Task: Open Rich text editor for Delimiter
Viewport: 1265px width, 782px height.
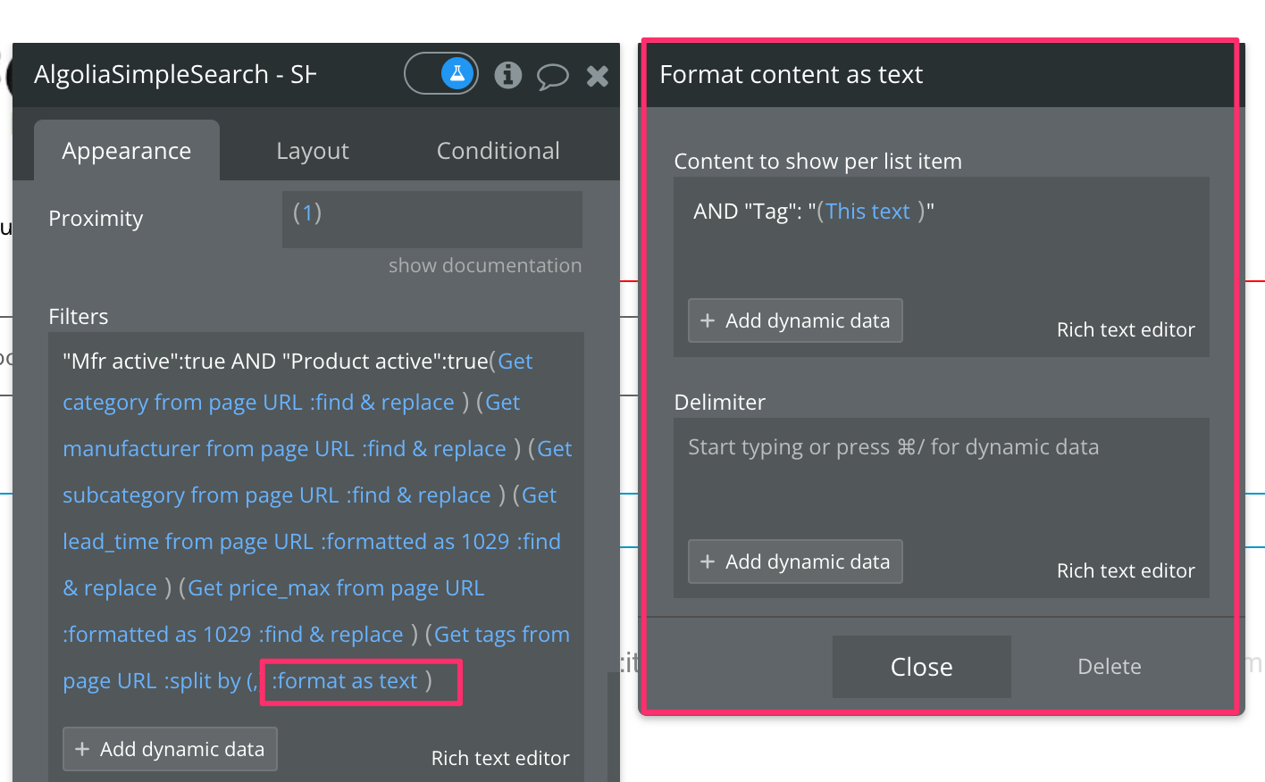Action: [x=1126, y=570]
